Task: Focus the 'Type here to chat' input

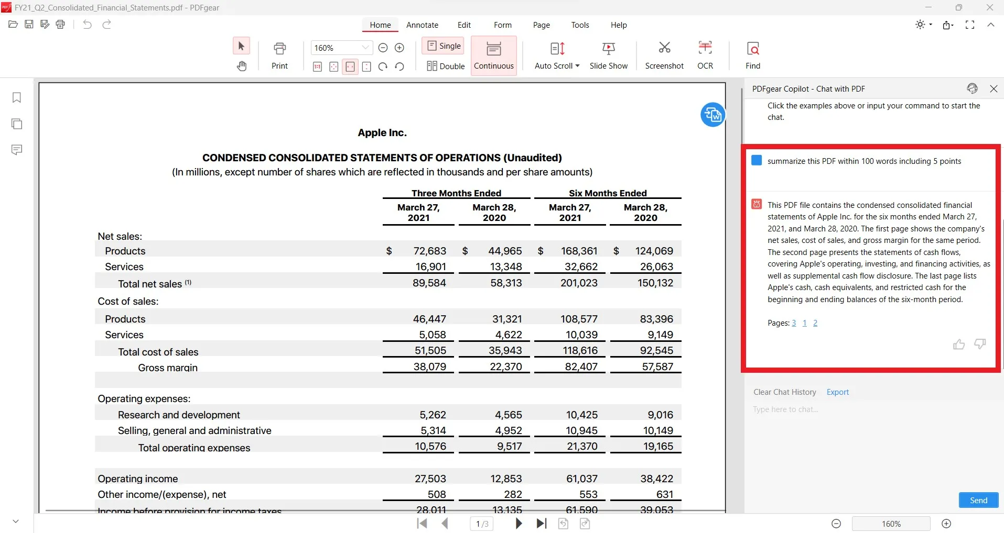Action: pyautogui.click(x=873, y=445)
